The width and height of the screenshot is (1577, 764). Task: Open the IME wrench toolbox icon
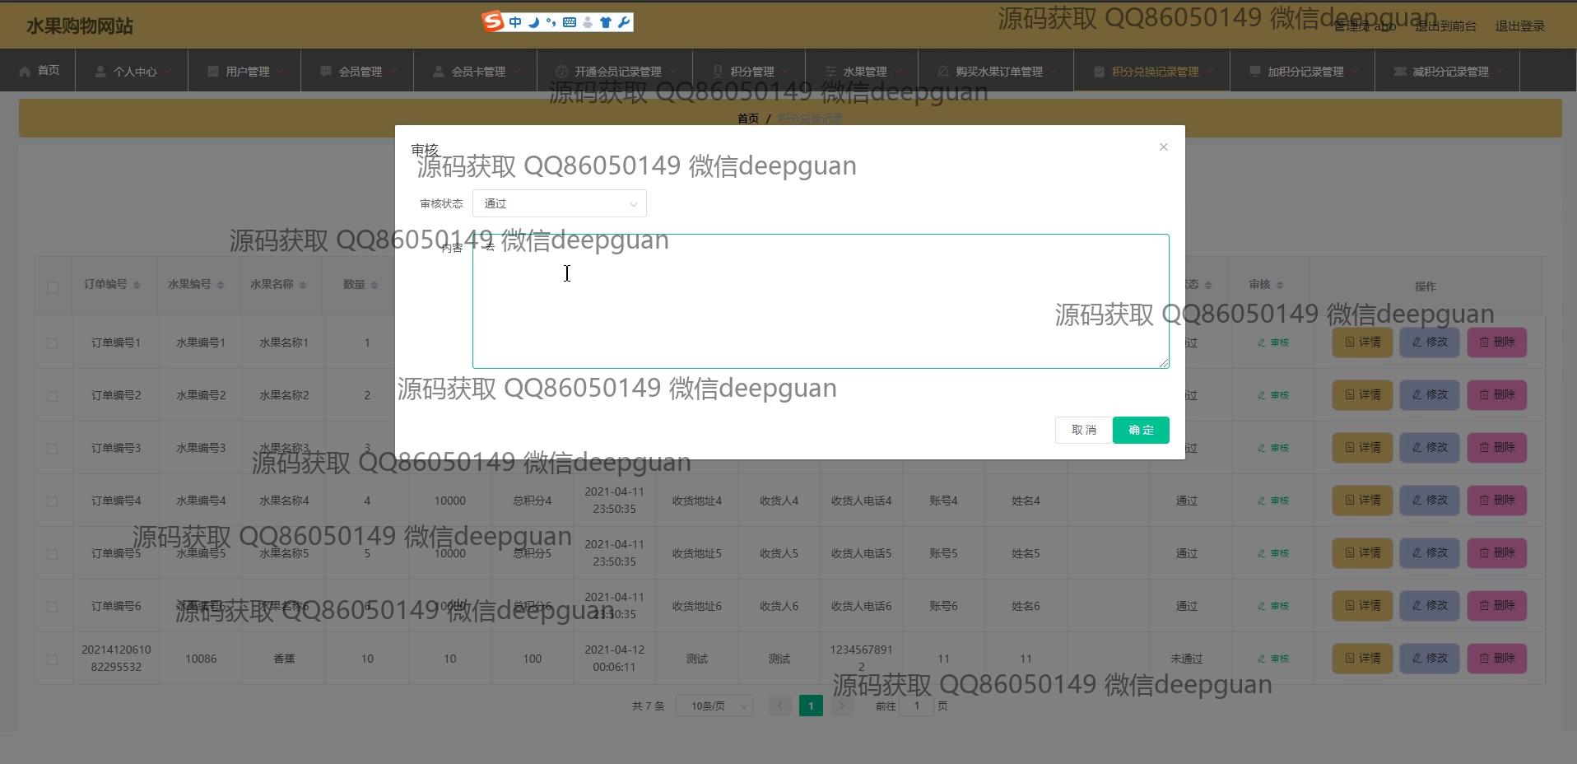pos(623,22)
